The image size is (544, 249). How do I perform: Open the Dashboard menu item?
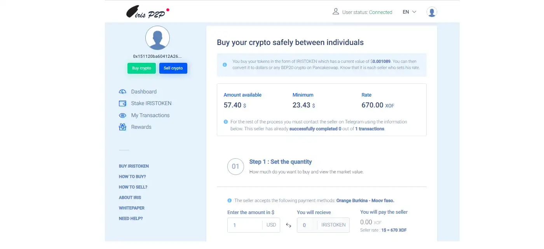(x=144, y=92)
